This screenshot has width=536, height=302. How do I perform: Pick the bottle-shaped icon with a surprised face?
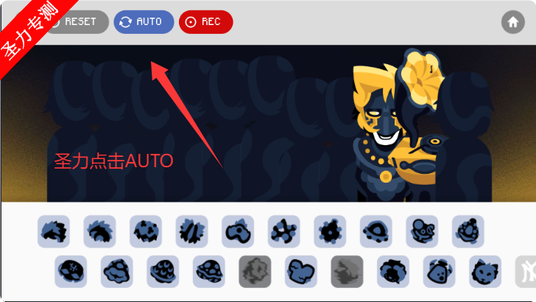tap(439, 272)
